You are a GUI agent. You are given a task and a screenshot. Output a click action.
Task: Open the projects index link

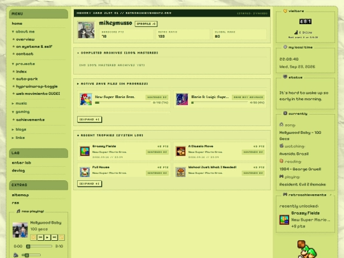point(21,71)
